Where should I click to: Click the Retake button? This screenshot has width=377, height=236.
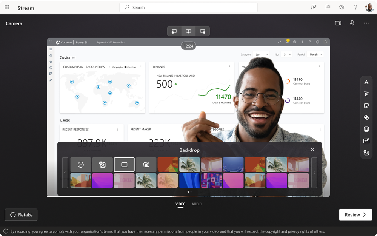[x=21, y=214]
